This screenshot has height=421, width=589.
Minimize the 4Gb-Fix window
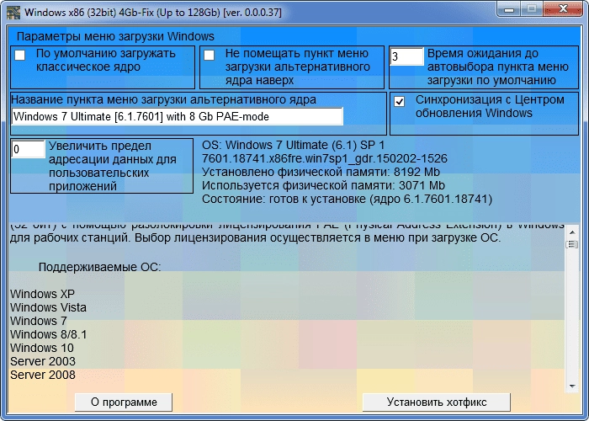[x=509, y=9]
